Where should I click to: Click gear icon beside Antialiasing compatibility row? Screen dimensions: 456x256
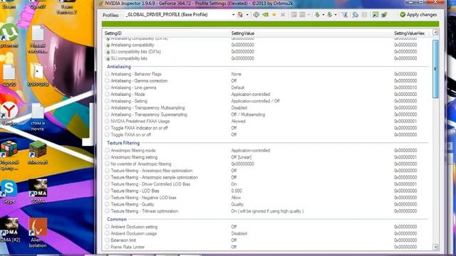(108, 46)
